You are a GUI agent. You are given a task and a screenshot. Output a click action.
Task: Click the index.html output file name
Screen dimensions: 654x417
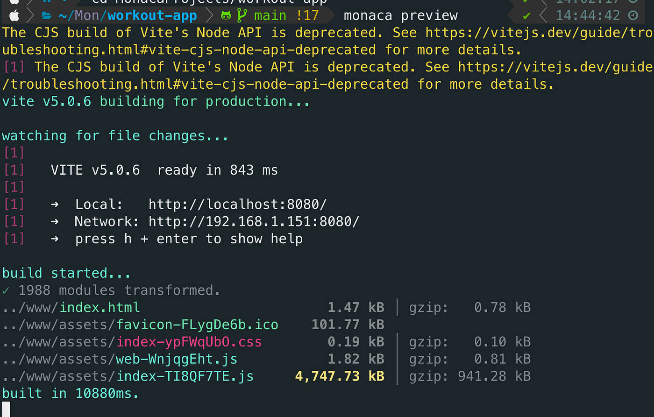(x=100, y=307)
